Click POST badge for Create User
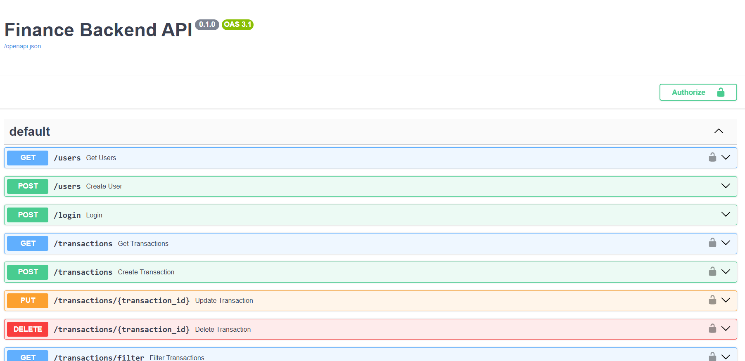Screen dimensions: 745x361 coord(28,186)
